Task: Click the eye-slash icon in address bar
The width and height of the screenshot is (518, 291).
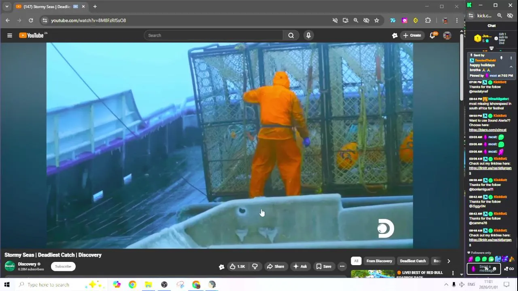Action: (x=366, y=20)
